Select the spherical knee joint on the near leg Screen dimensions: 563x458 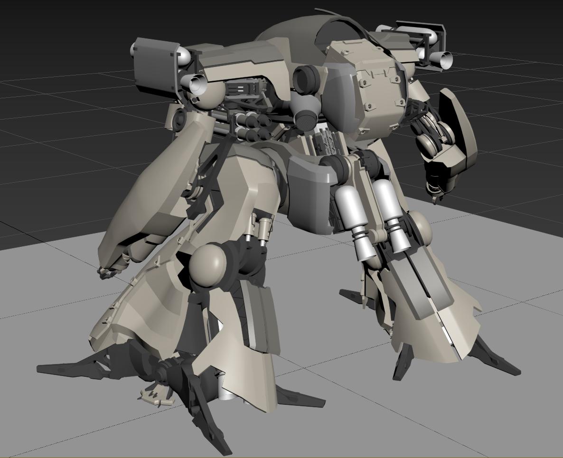pos(207,266)
